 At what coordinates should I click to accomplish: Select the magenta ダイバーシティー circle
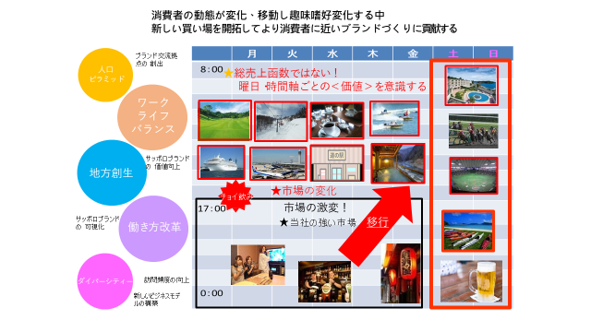(x=105, y=281)
